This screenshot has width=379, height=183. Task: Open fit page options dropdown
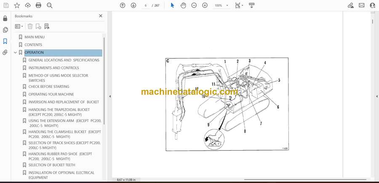tap(239, 5)
